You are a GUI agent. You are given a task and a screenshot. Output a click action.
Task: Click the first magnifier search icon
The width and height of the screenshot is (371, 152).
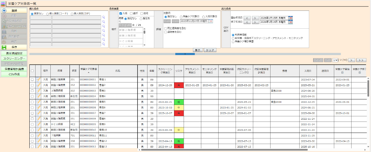click(x=104, y=18)
